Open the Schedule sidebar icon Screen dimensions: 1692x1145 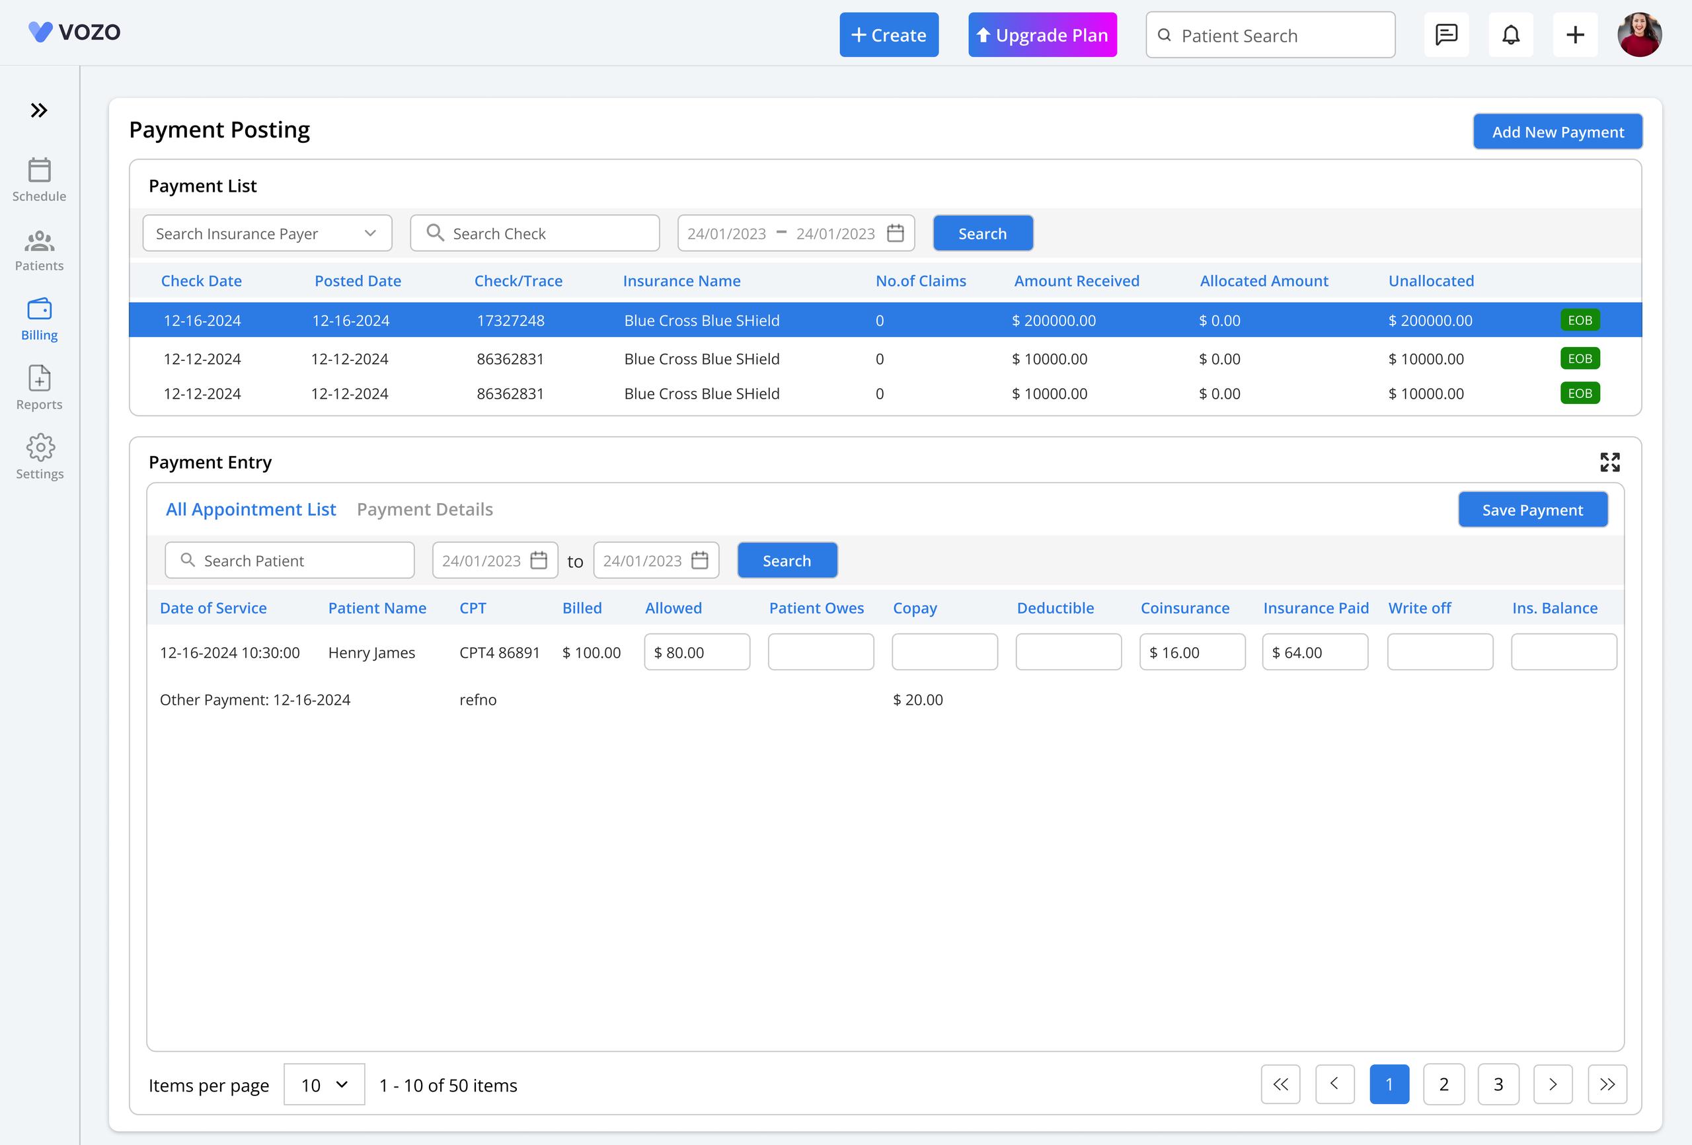click(39, 179)
